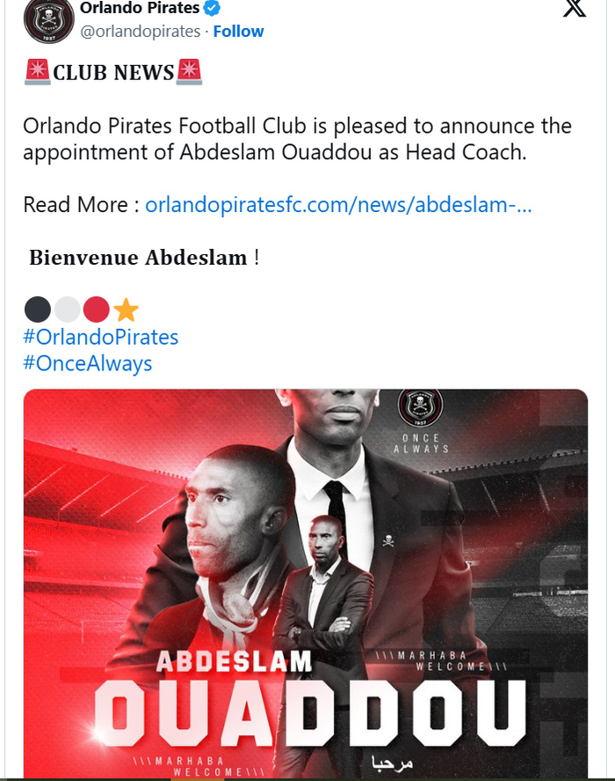The height and width of the screenshot is (781, 615).
Task: Click the #OrlandoPirates hashtag
Action: pos(100,337)
